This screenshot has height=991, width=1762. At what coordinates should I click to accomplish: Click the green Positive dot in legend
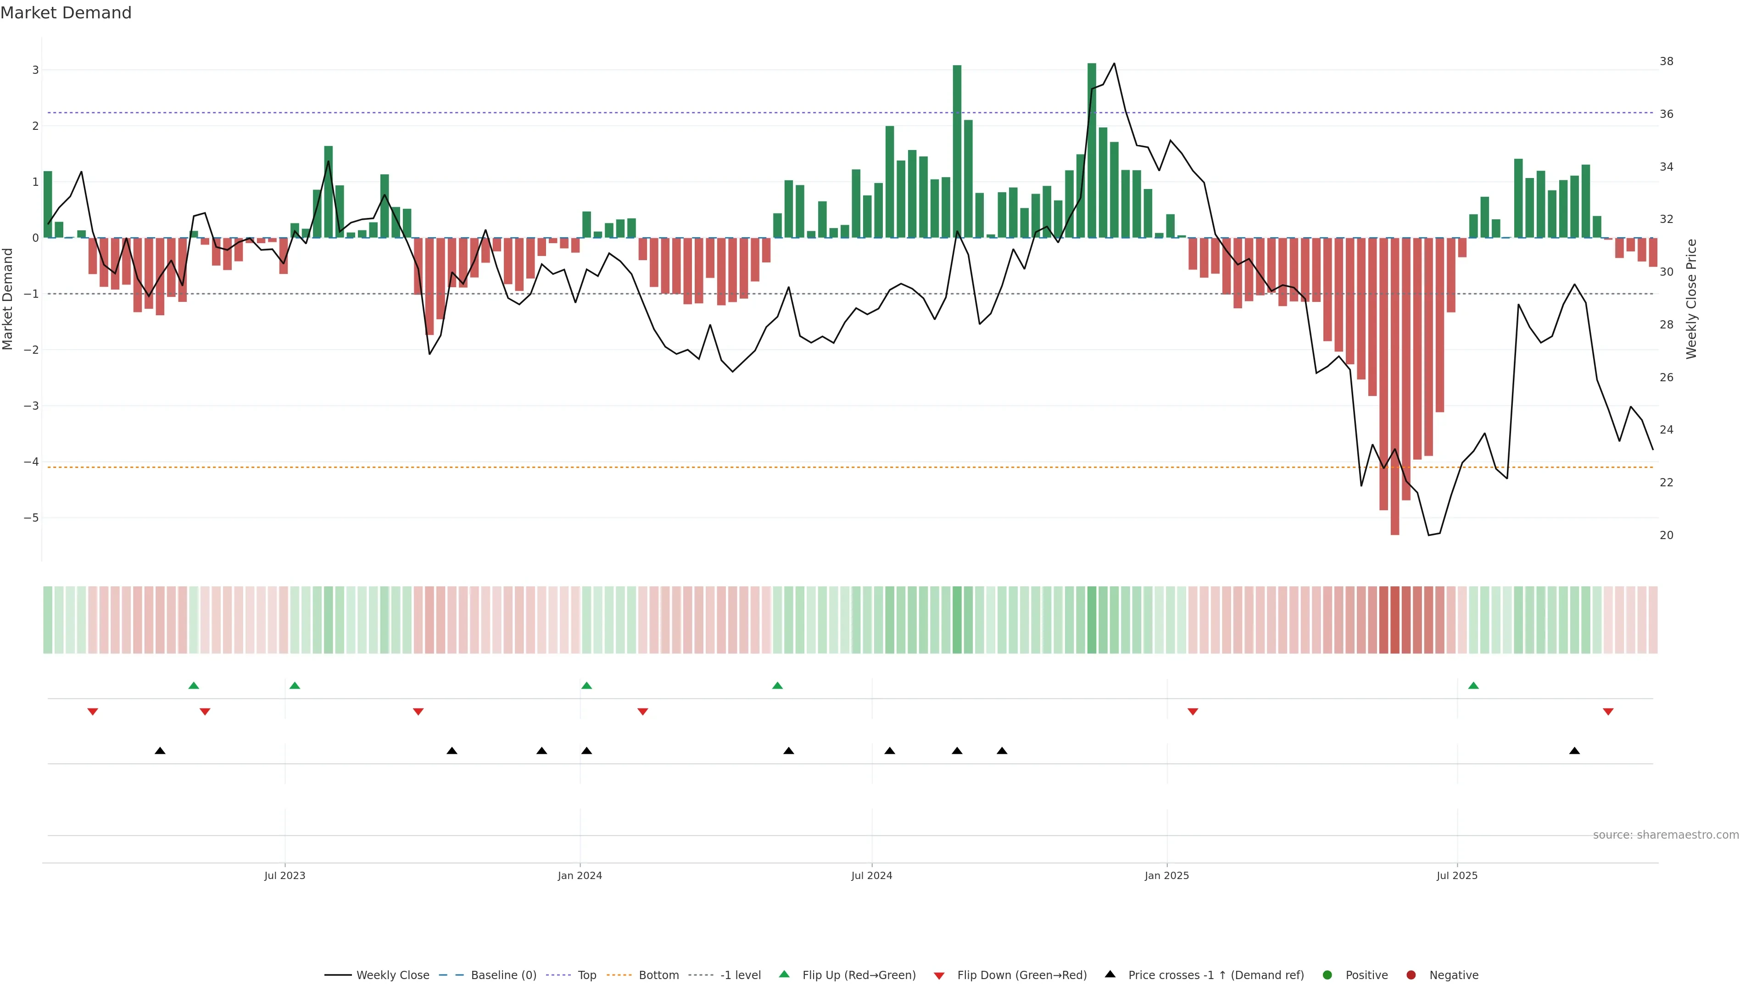pos(1327,974)
